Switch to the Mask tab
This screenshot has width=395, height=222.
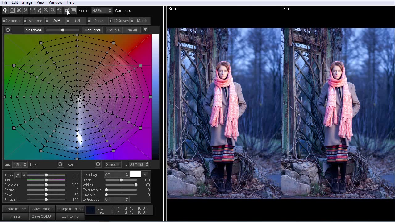coord(142,21)
